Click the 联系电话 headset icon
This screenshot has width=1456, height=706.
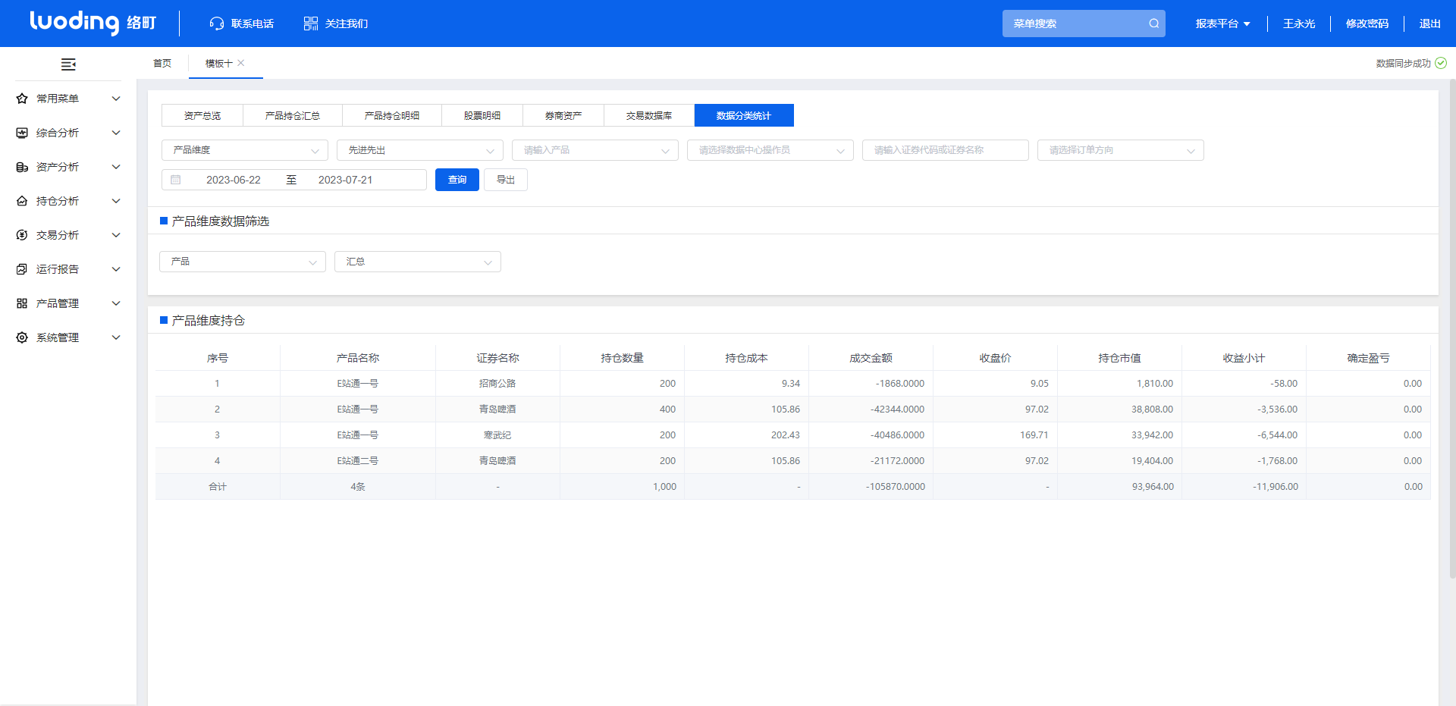pos(217,24)
